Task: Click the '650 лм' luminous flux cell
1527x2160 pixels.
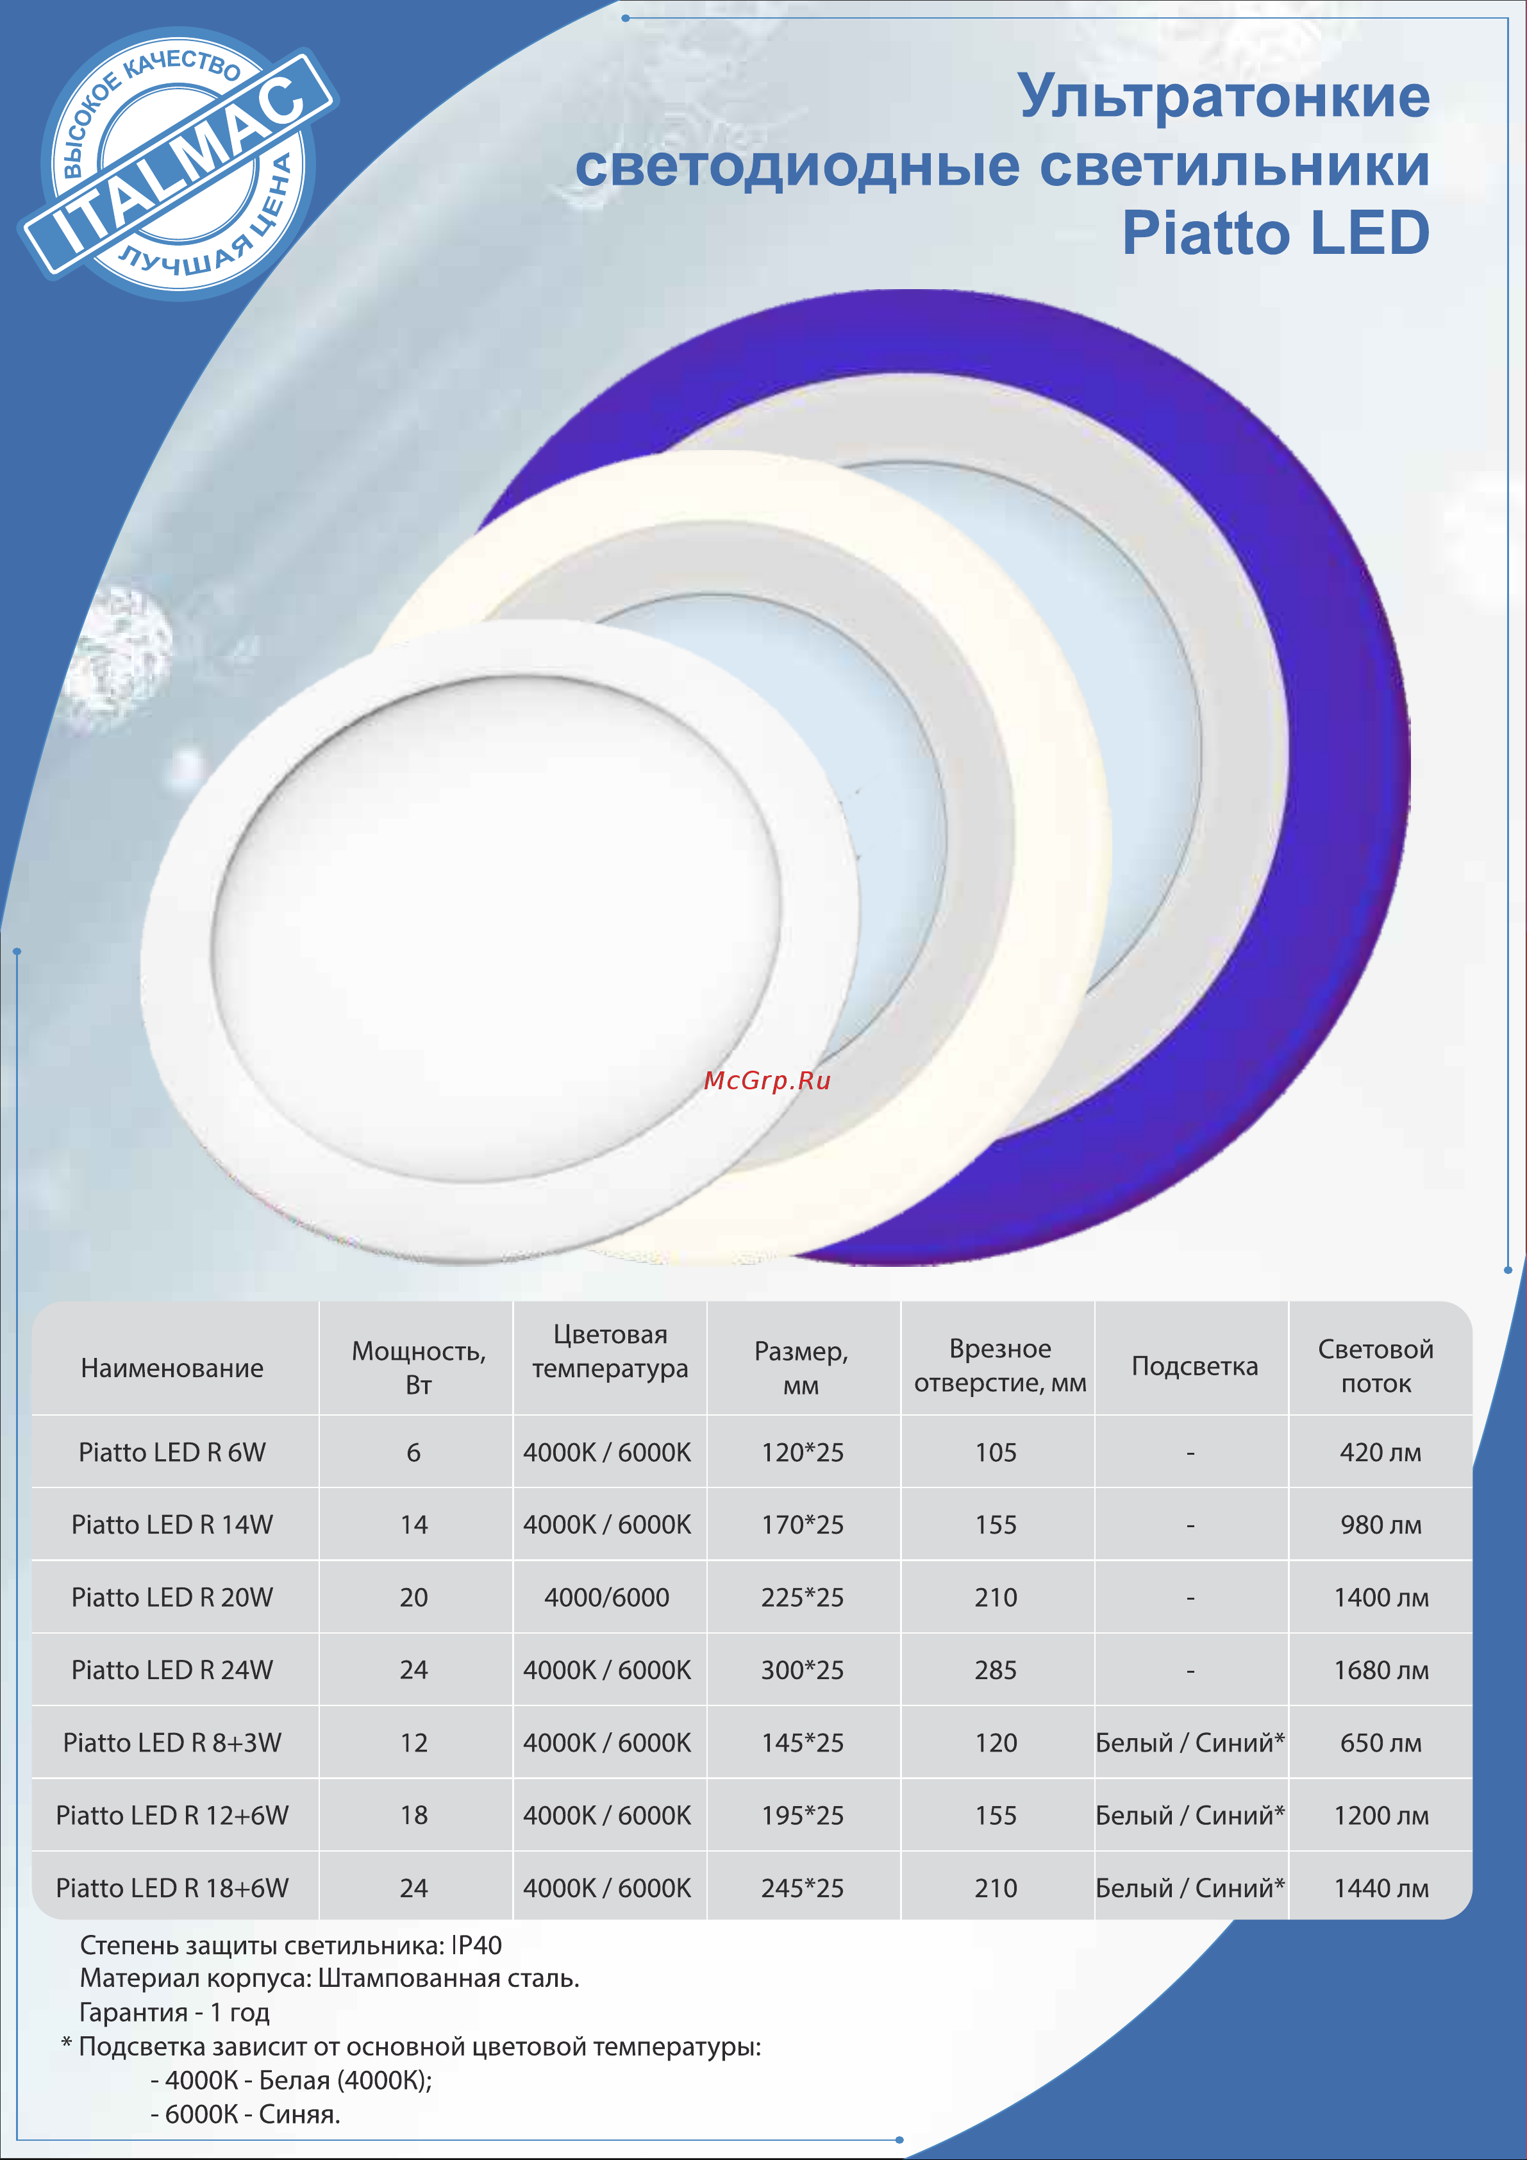Action: [1380, 1743]
